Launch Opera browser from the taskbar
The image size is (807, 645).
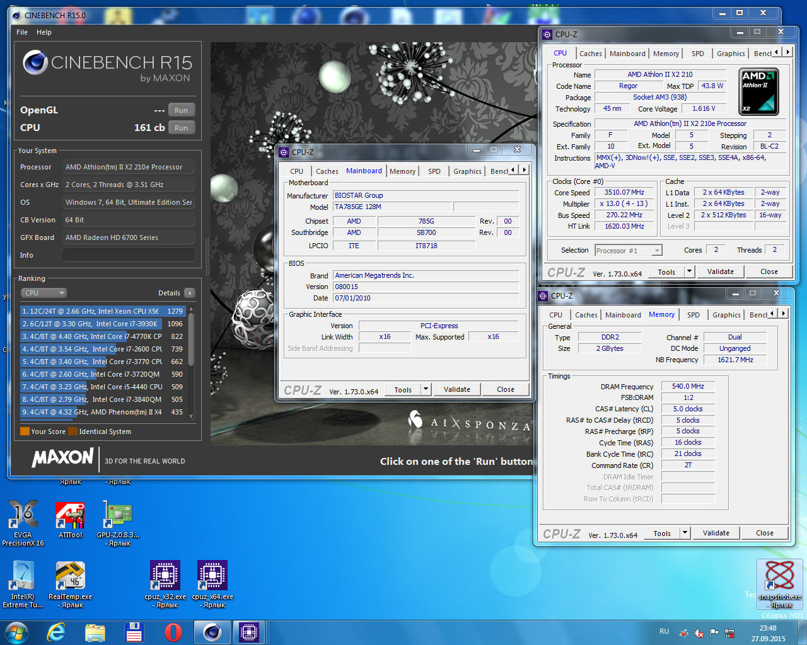click(x=173, y=632)
